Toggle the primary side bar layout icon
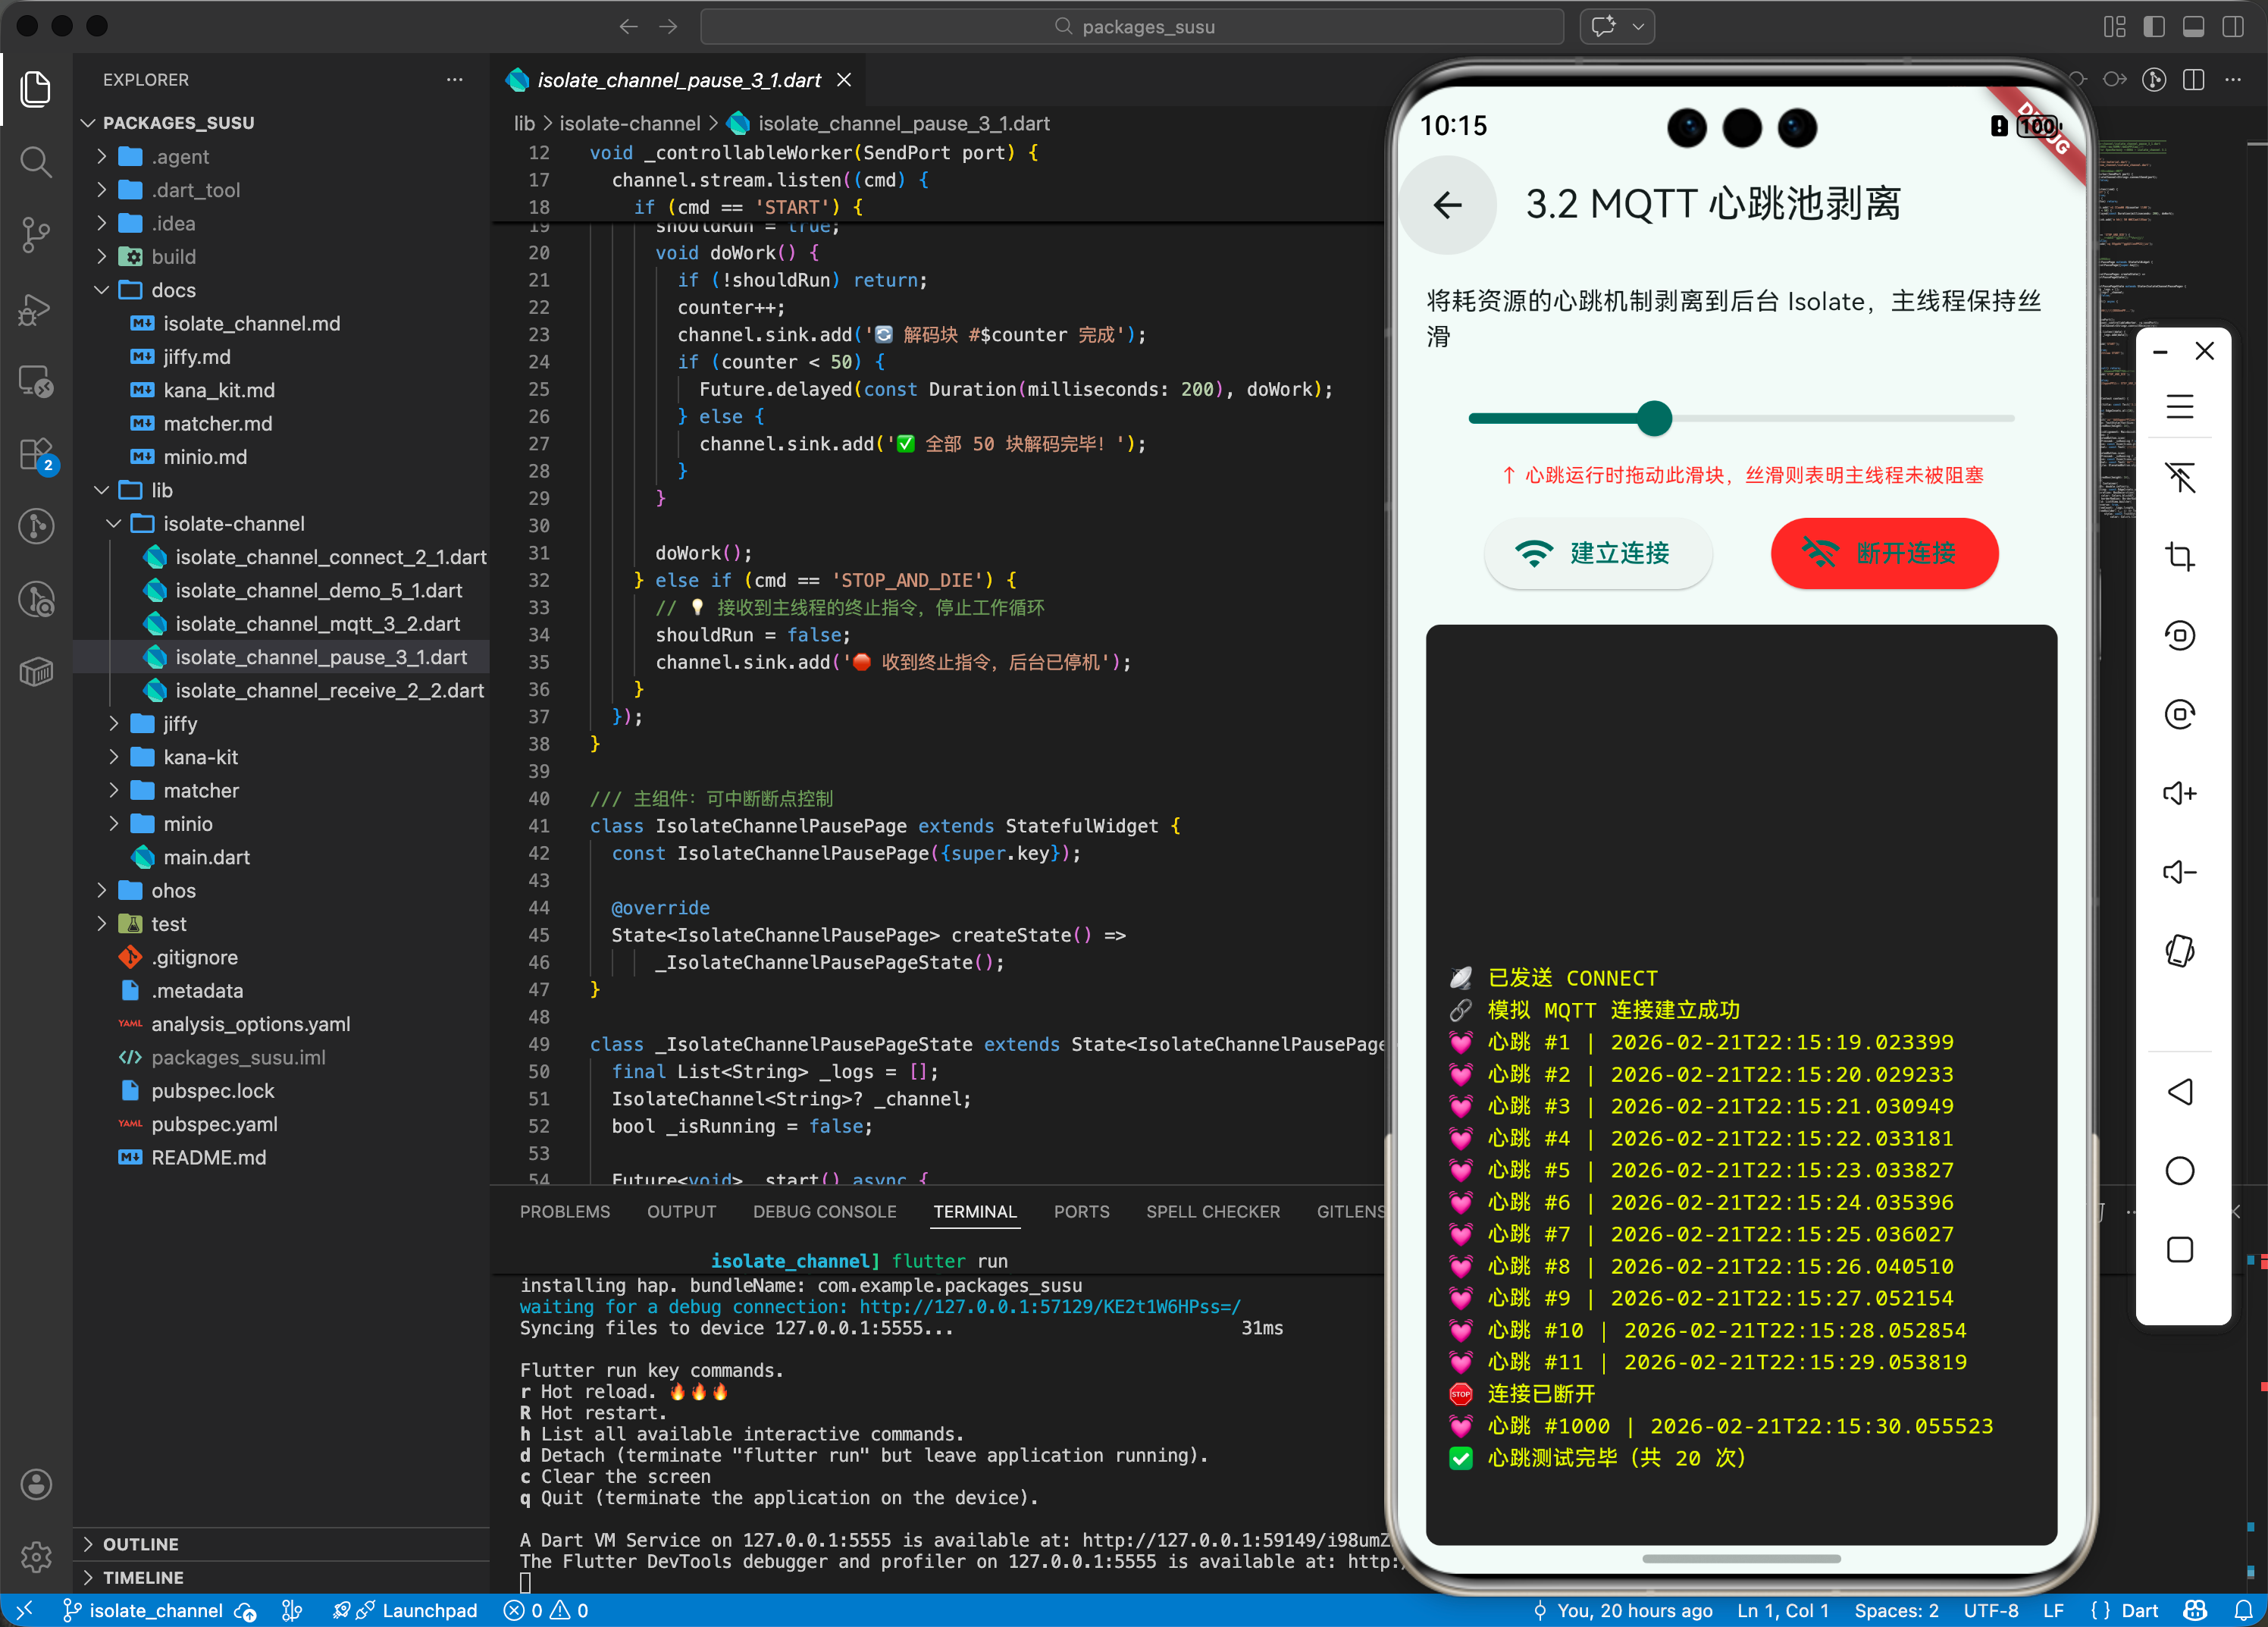 point(2154,27)
